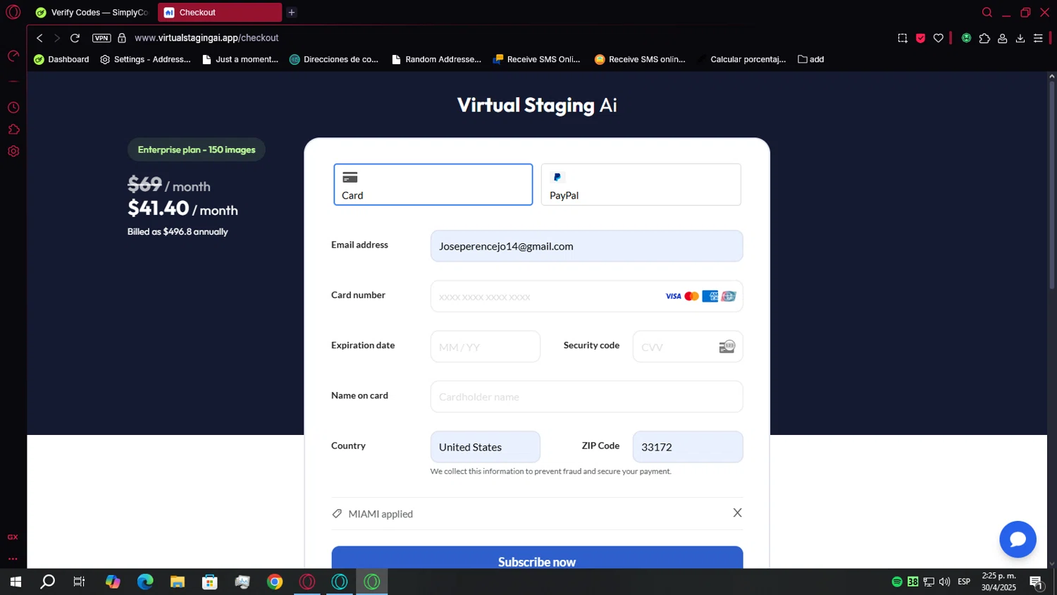This screenshot has height=595, width=1057.
Task: Take a snapshot with the toolbar icon
Action: [902, 38]
